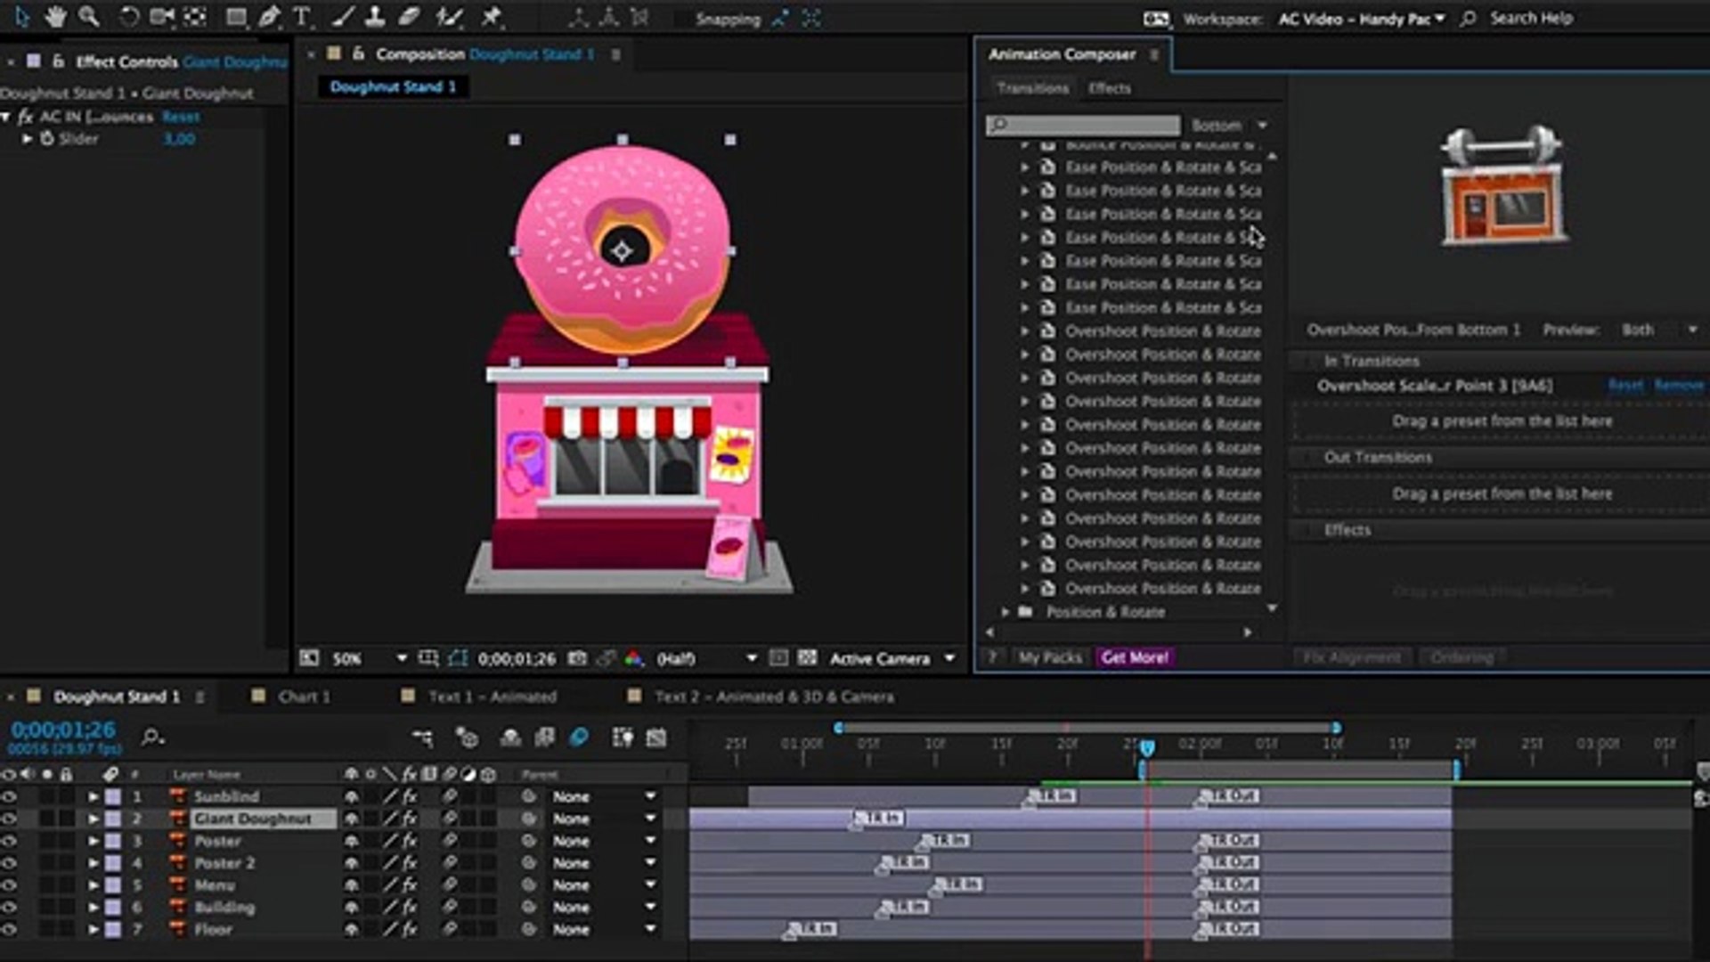The image size is (1710, 962).
Task: Select the Rotation tool
Action: click(128, 16)
